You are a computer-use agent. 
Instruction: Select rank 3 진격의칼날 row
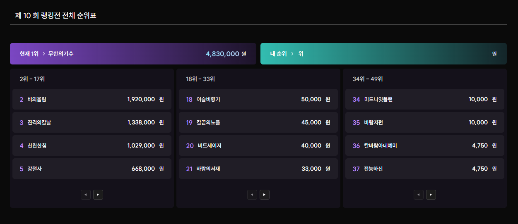coord(92,122)
